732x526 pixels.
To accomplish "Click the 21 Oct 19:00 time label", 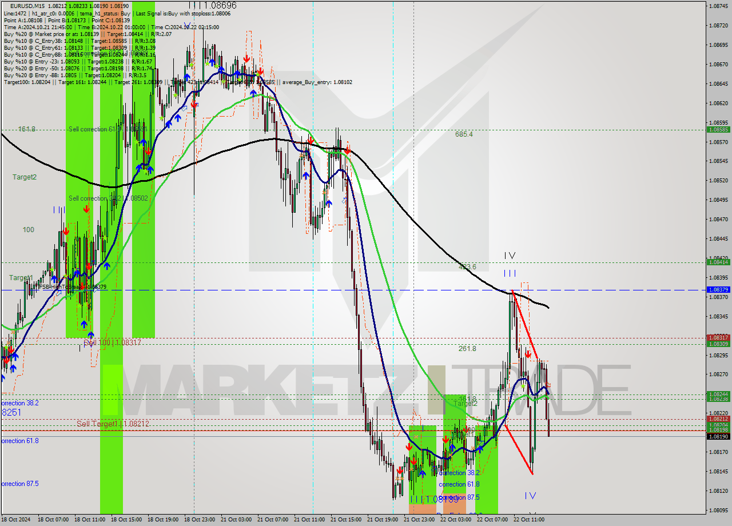I will click(x=383, y=520).
